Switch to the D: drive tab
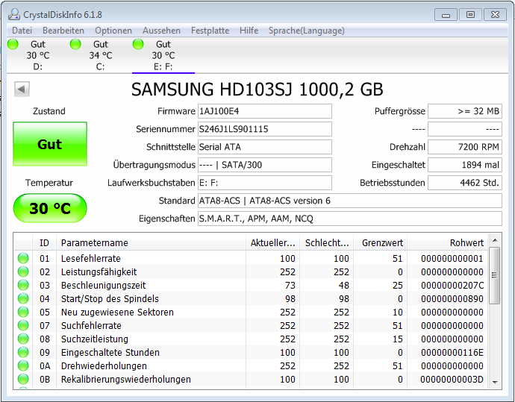Screen dimensions: 515x402 pos(38,55)
